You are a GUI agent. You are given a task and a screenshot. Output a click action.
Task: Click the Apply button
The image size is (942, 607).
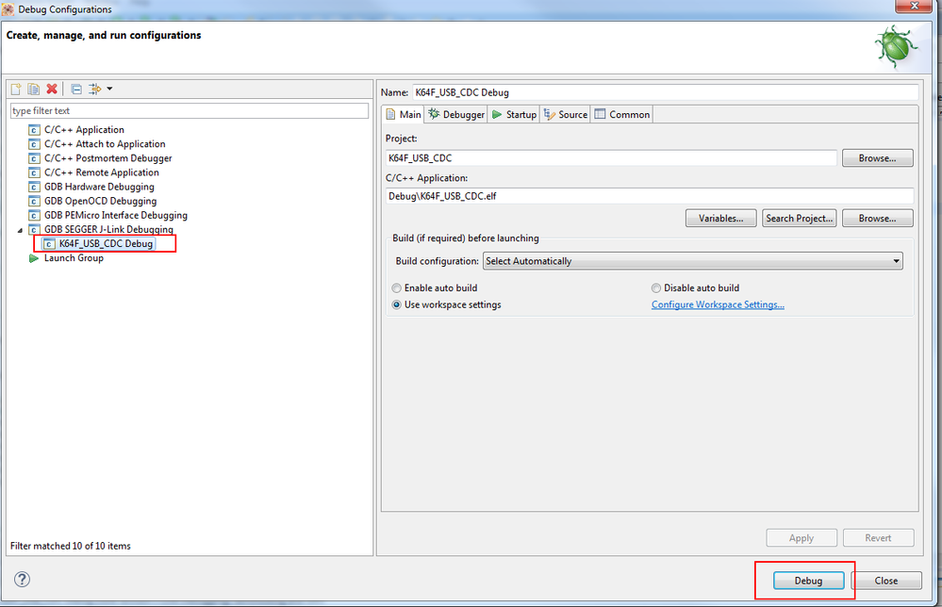(x=802, y=538)
